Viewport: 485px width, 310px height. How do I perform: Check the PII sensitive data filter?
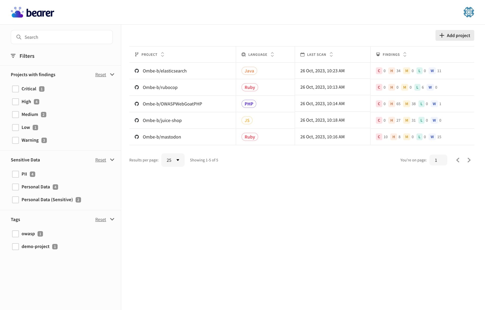pos(15,174)
